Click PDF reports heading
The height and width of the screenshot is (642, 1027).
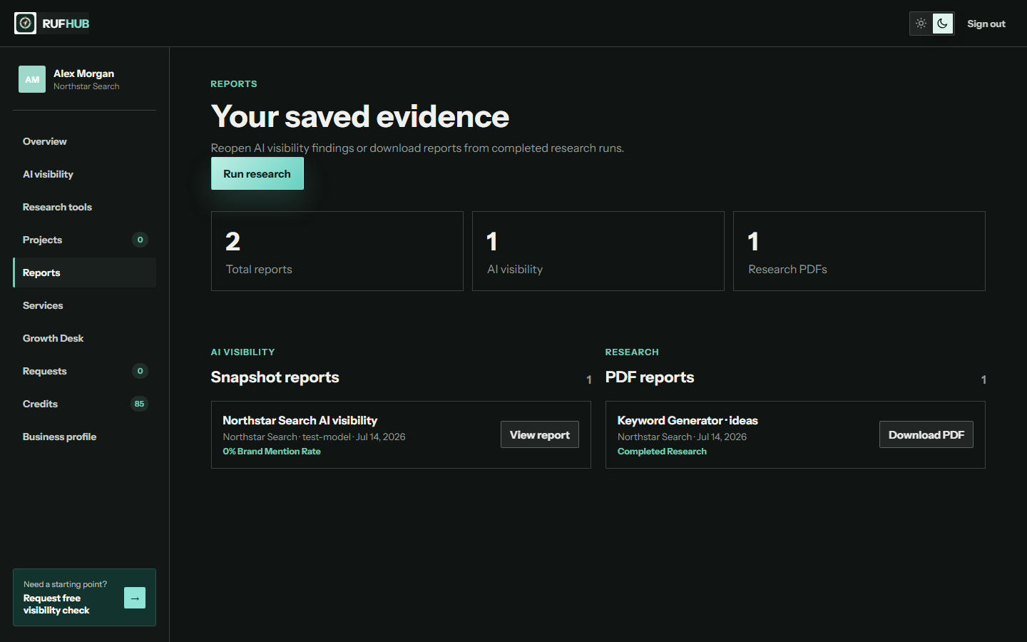(x=650, y=377)
